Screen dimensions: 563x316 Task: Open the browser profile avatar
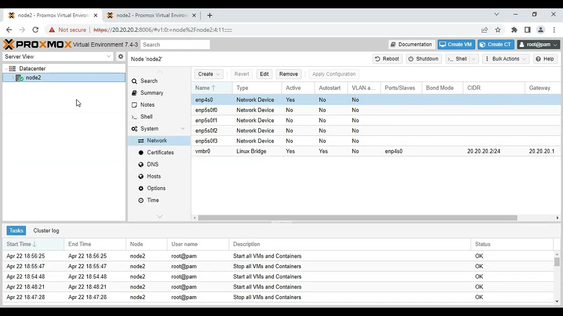tap(541, 30)
